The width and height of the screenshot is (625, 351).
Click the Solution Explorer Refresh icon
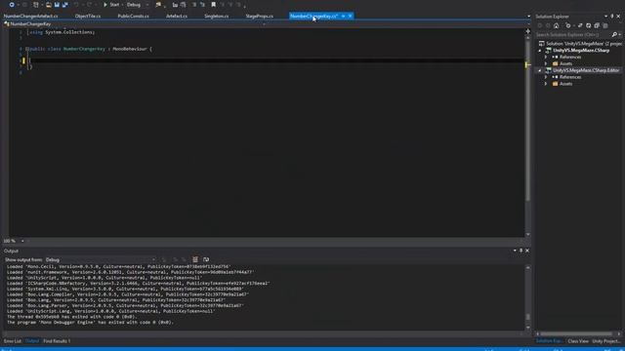click(x=588, y=25)
